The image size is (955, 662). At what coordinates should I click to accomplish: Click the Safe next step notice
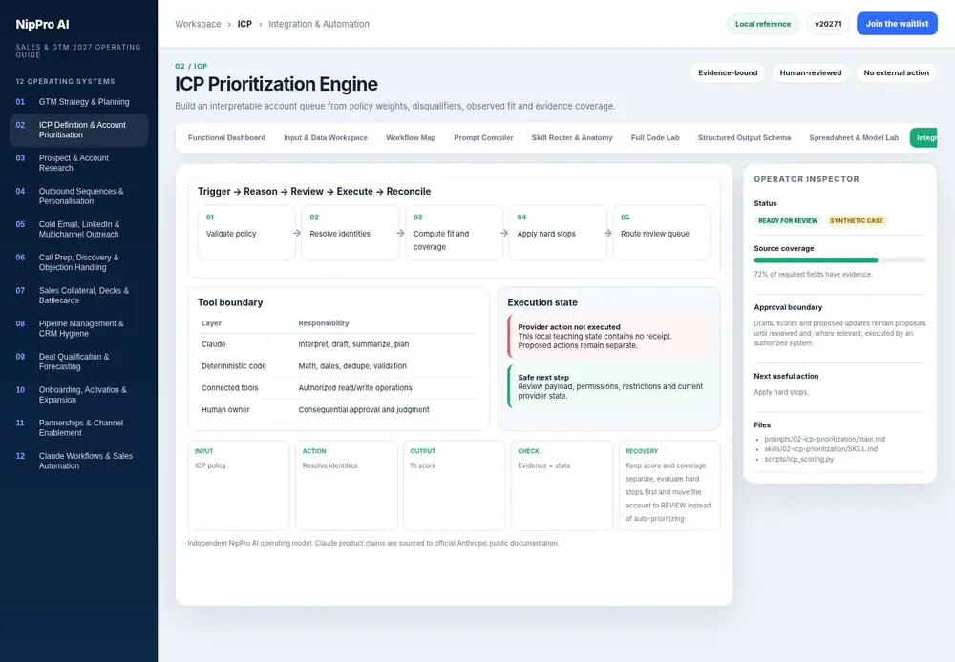point(609,386)
